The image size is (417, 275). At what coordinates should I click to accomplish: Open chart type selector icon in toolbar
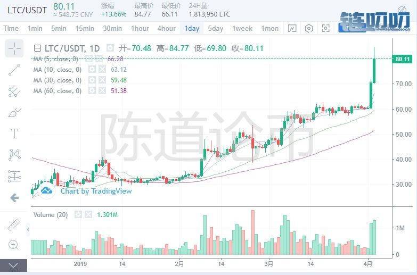(292, 28)
